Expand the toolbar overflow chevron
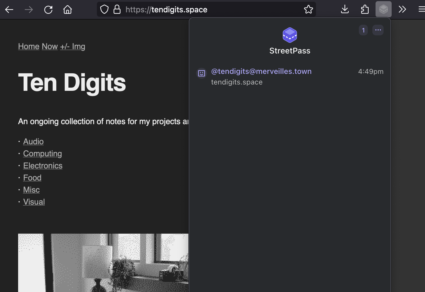 coord(402,9)
